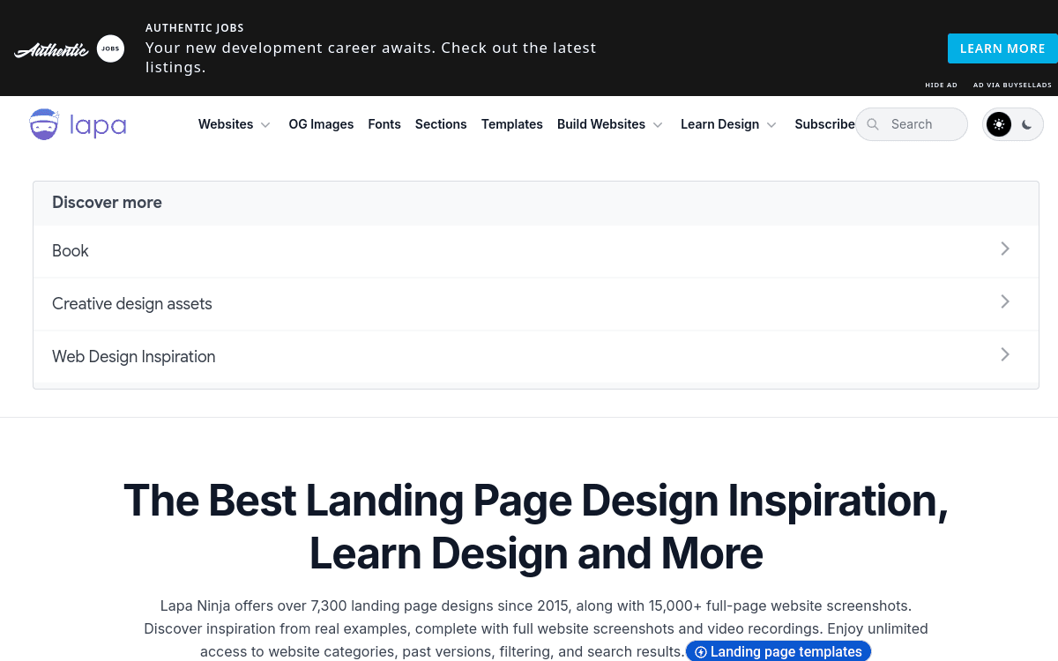
Task: Click the Lapa ninja logo icon
Action: (44, 124)
